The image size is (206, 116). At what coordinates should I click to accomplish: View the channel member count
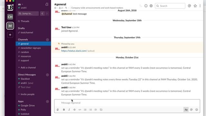point(61,8)
